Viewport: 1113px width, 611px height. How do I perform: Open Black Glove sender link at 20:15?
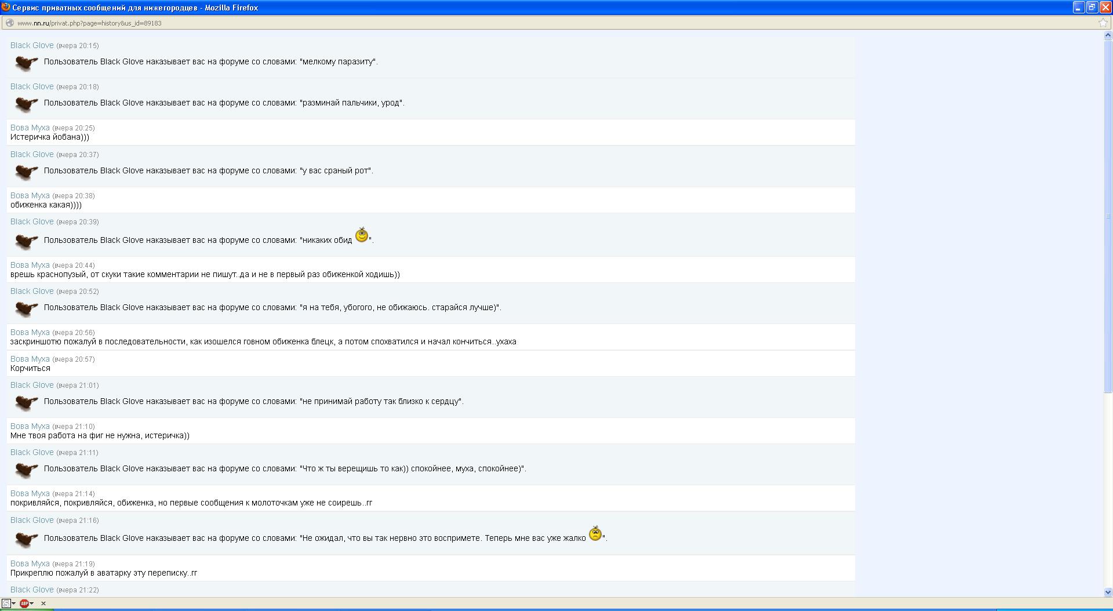[32, 45]
